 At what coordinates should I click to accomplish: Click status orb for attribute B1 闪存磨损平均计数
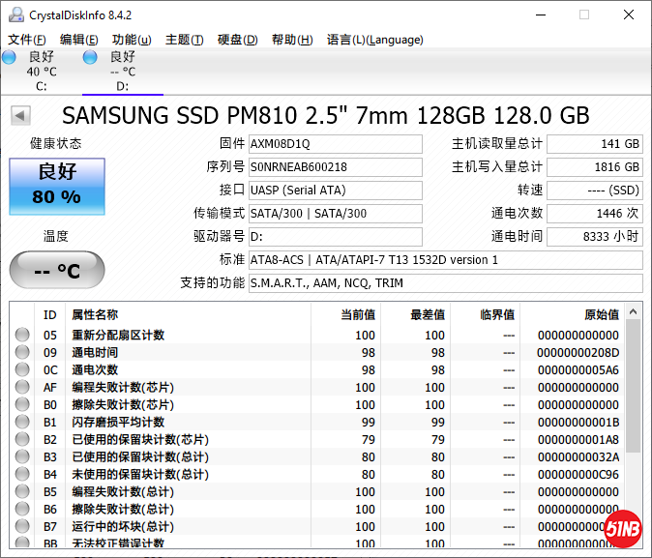click(x=22, y=423)
